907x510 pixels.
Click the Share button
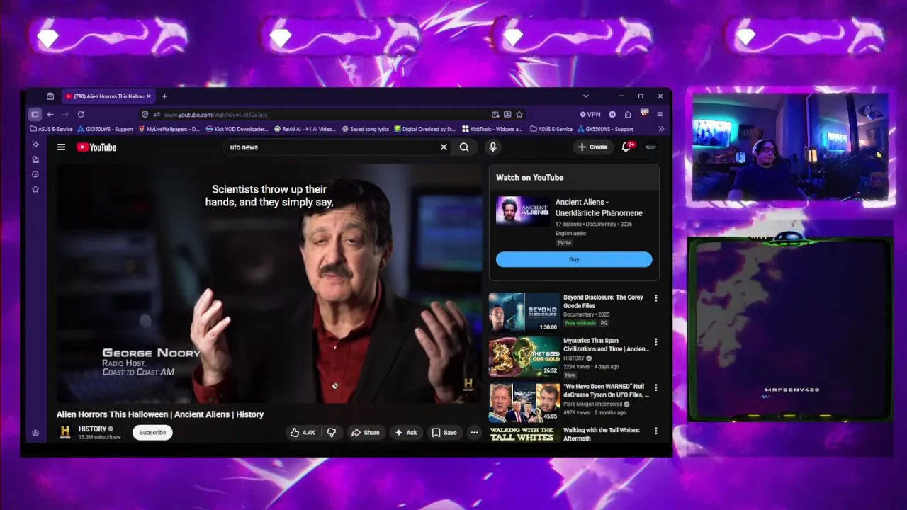tap(366, 432)
